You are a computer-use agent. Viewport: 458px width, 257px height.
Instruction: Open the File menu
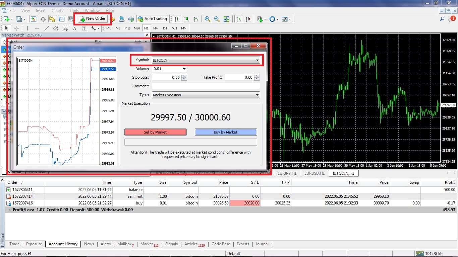pos(12,11)
